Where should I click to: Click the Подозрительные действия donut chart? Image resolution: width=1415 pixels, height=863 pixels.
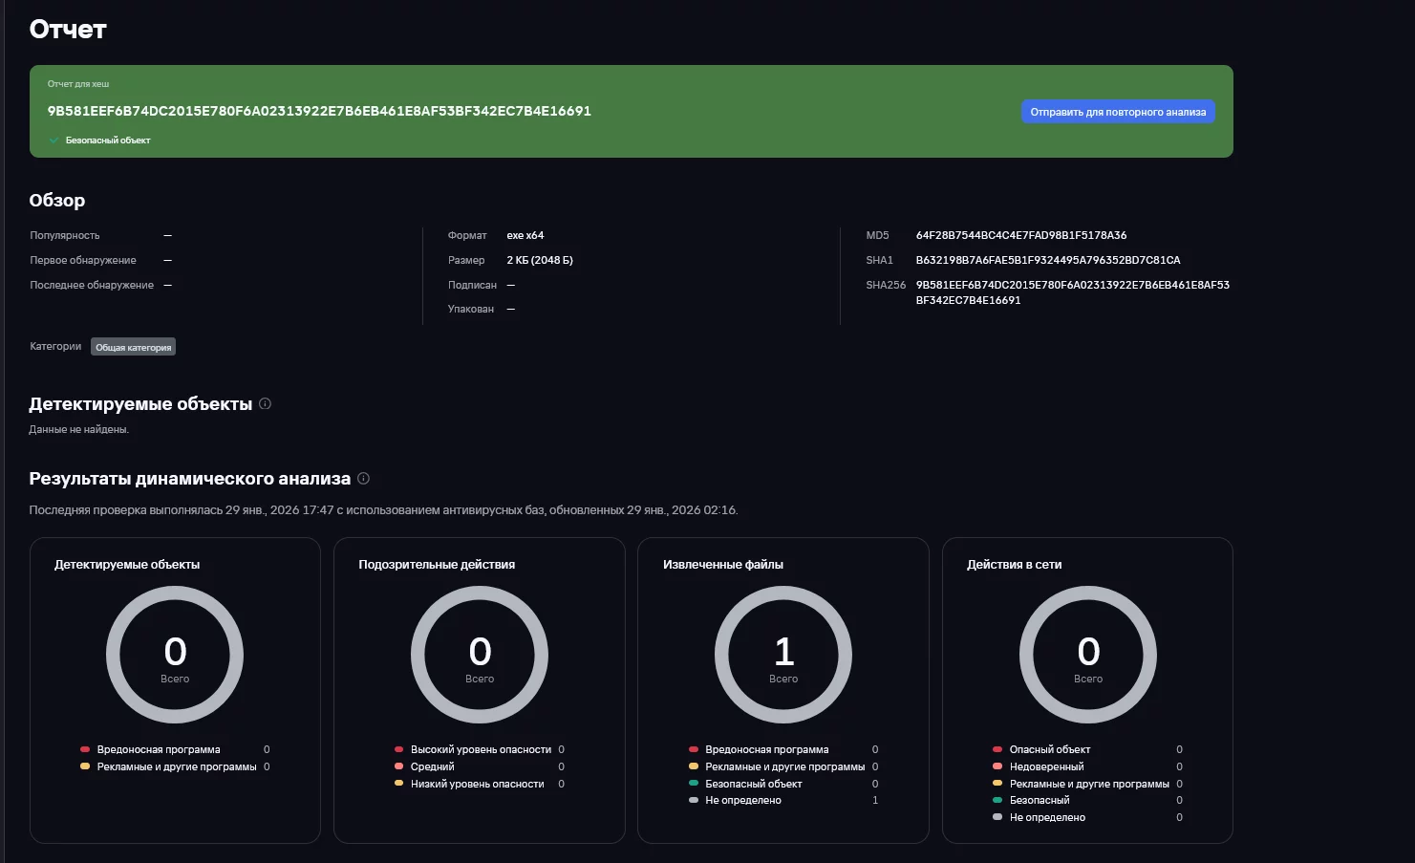480,655
